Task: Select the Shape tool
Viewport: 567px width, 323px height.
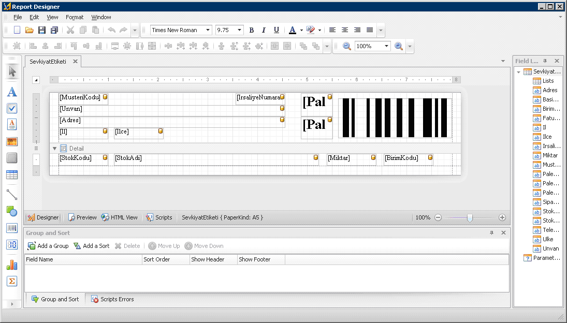Action: pos(12,211)
